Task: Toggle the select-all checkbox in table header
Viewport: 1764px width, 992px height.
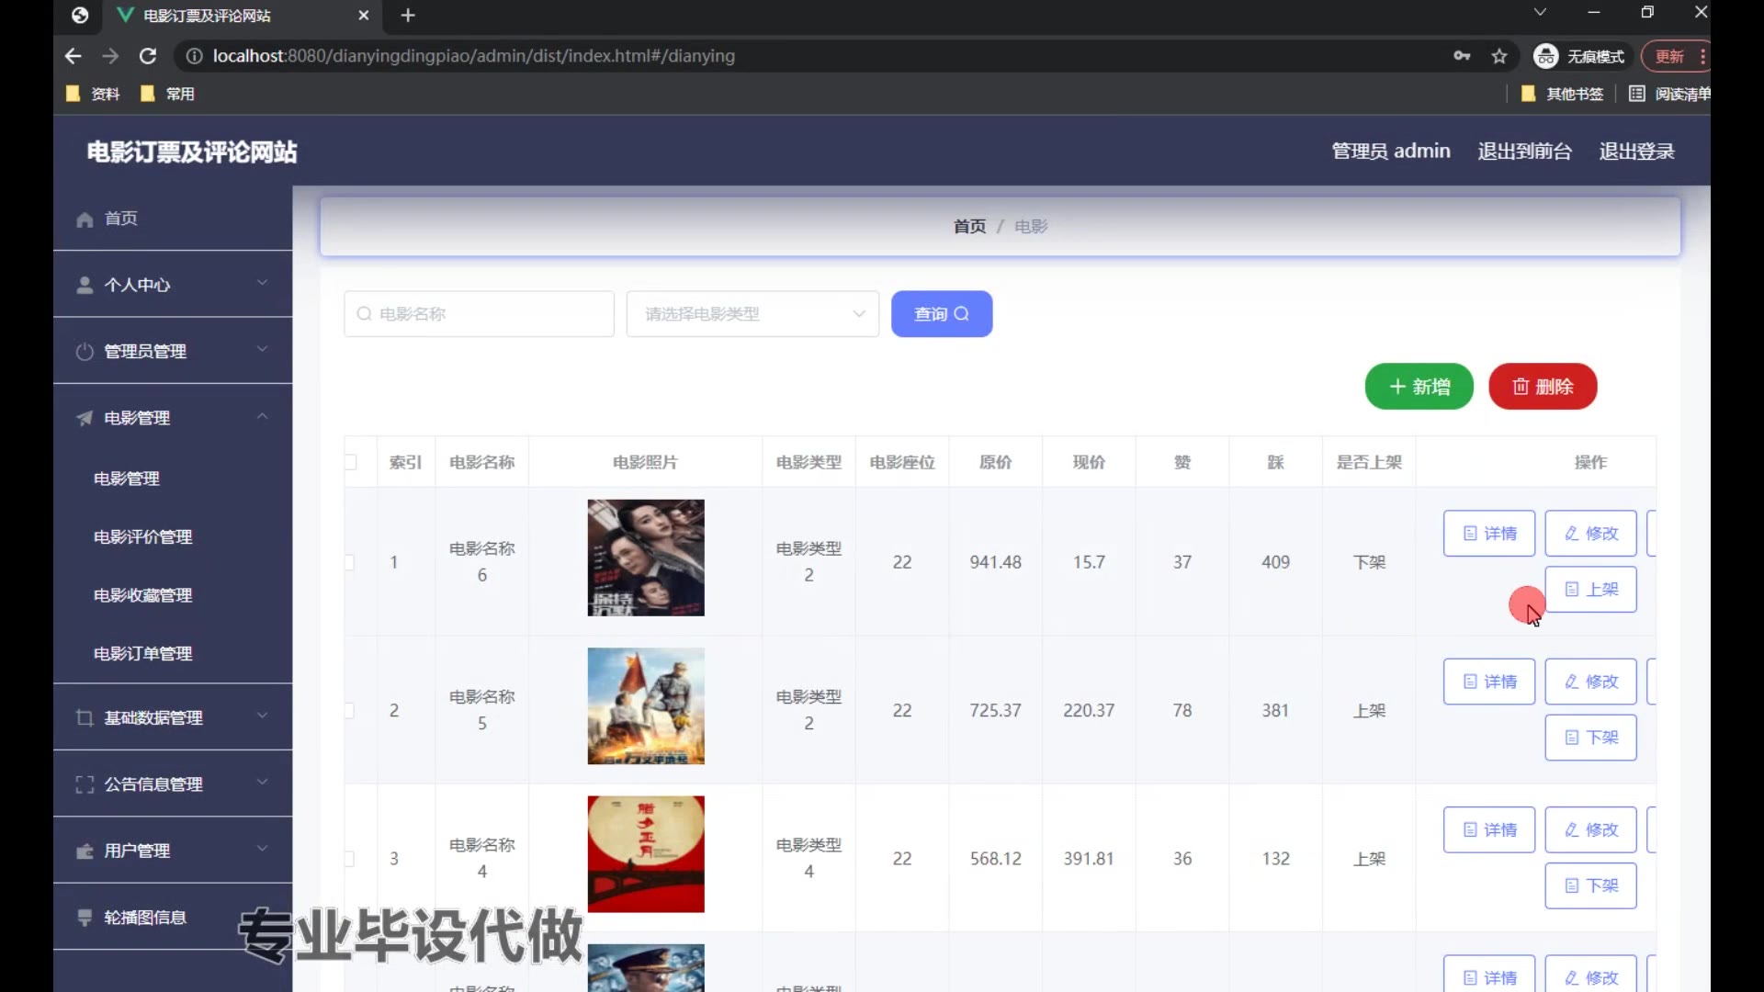Action: 351,462
